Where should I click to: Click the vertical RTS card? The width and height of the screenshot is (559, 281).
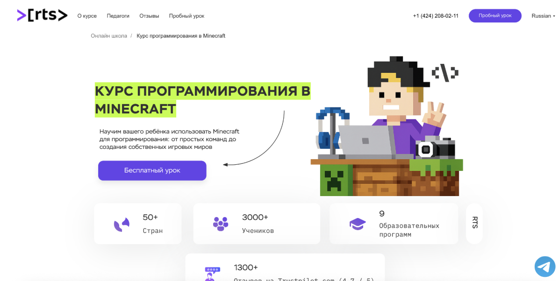coord(474,223)
